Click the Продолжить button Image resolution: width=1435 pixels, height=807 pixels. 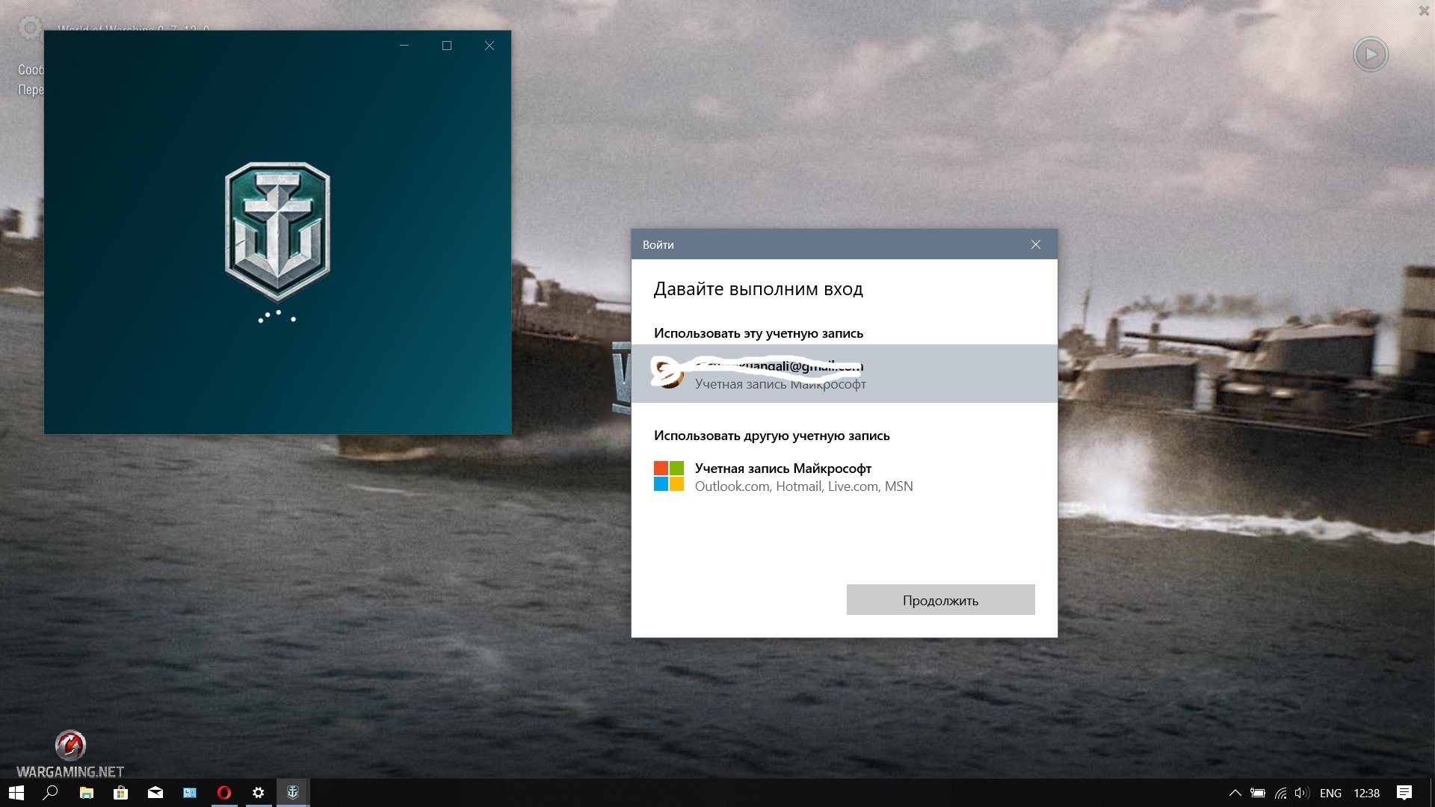point(940,600)
